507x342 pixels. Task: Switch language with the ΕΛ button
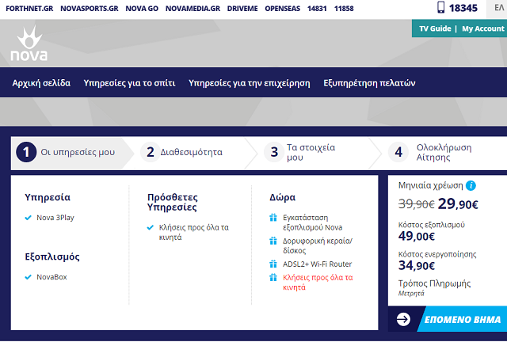498,8
